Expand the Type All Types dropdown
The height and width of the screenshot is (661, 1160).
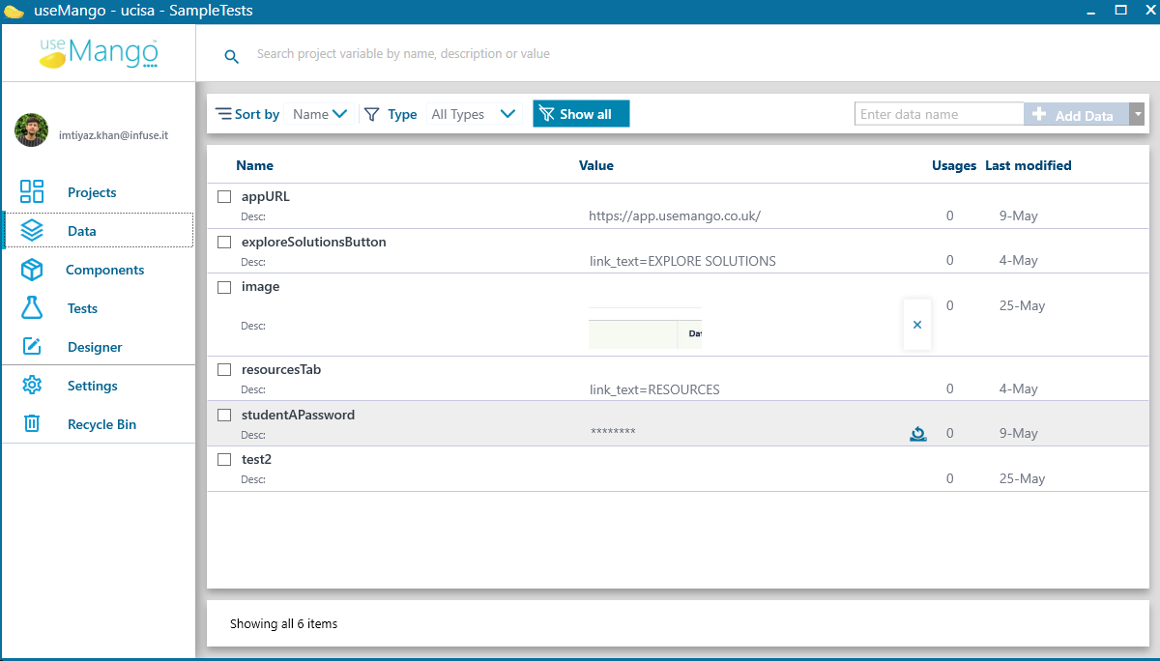coord(474,114)
